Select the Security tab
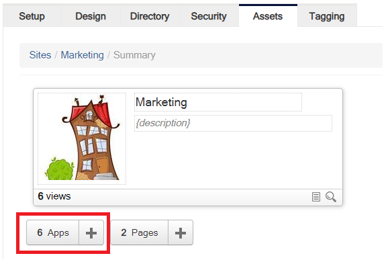Viewport: 388px width, 262px height. (x=209, y=16)
